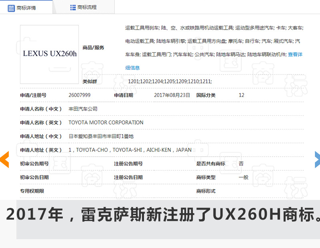Click the 申请人名称（中文）label

pyautogui.click(x=41, y=109)
